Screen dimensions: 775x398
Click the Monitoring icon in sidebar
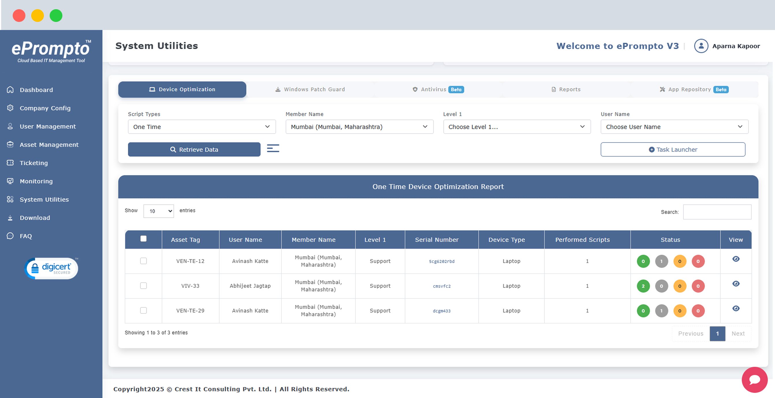point(10,181)
